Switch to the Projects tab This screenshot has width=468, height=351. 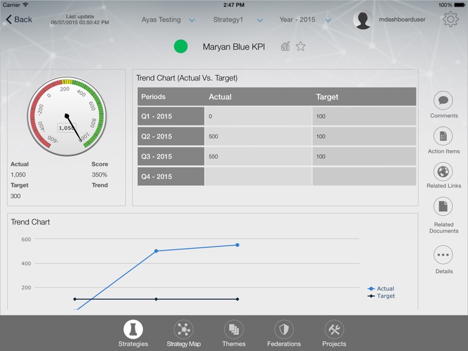point(334,334)
